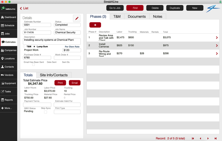Jump to the last record arrow
222x141 pixels.
point(215,138)
